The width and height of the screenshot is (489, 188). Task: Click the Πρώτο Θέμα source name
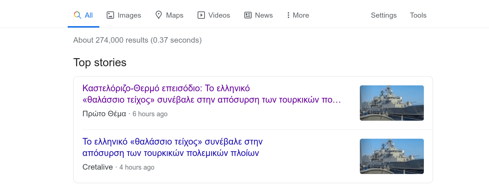(104, 114)
